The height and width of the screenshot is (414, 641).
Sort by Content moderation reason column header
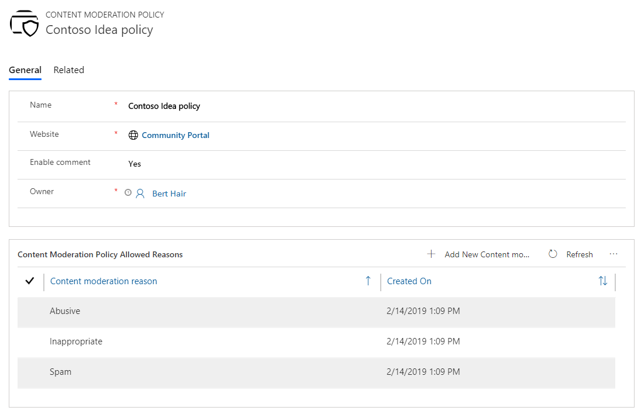(104, 281)
